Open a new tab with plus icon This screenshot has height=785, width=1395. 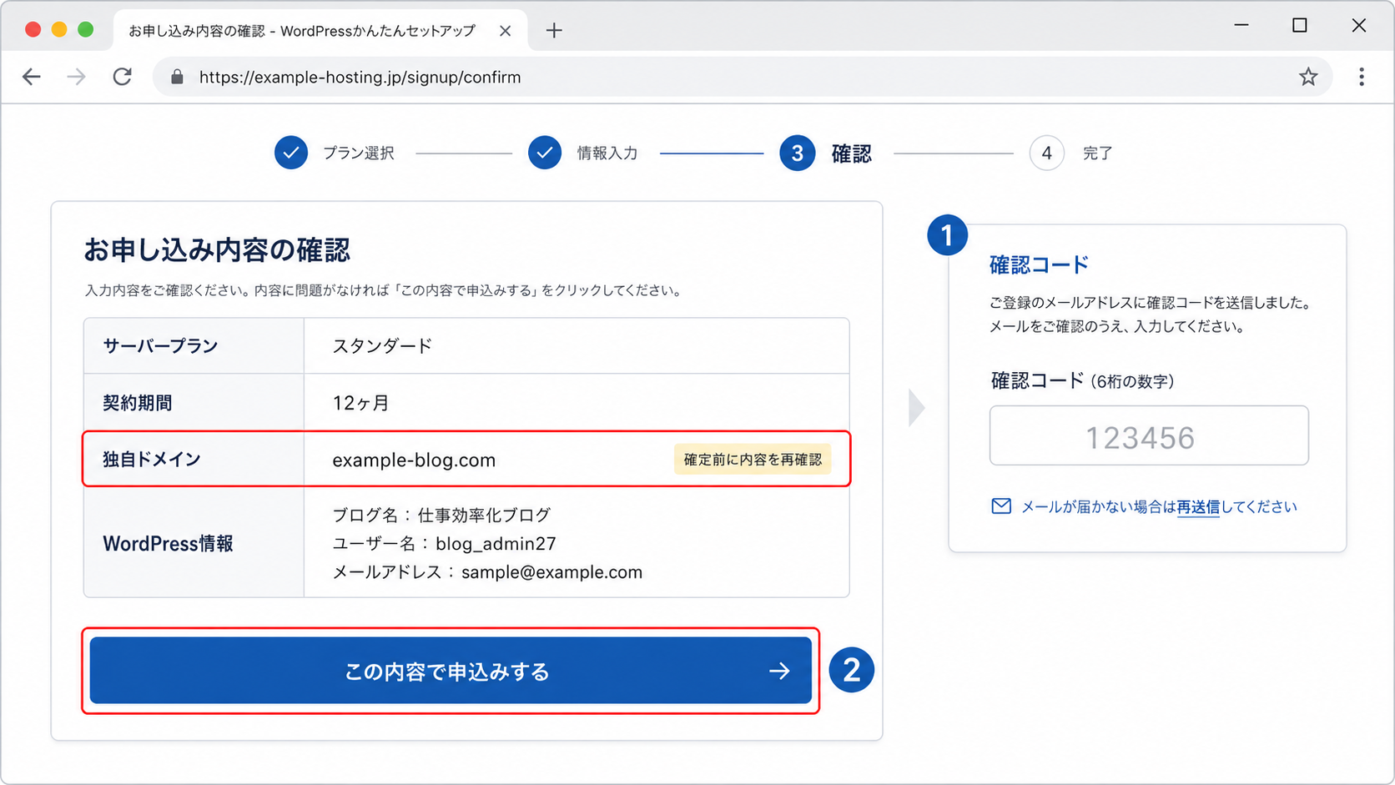pyautogui.click(x=554, y=31)
